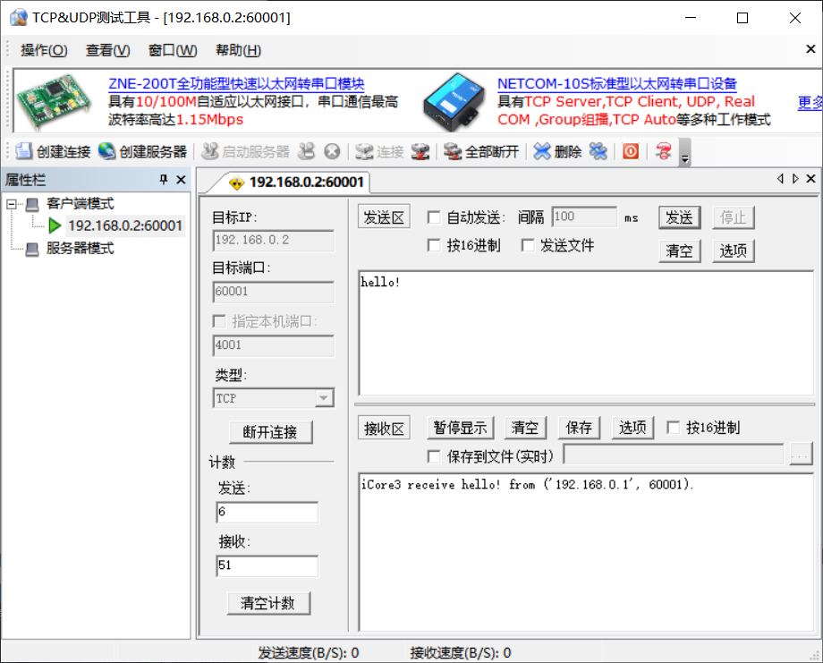Click 全部断开 disconnect-all toolbar icon
Image resolution: width=823 pixels, height=663 pixels.
[453, 151]
